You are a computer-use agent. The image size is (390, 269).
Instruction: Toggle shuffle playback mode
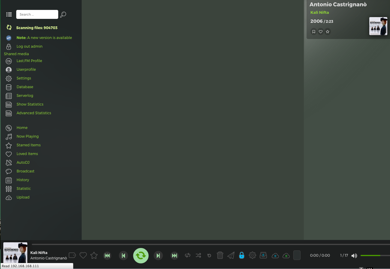198,255
